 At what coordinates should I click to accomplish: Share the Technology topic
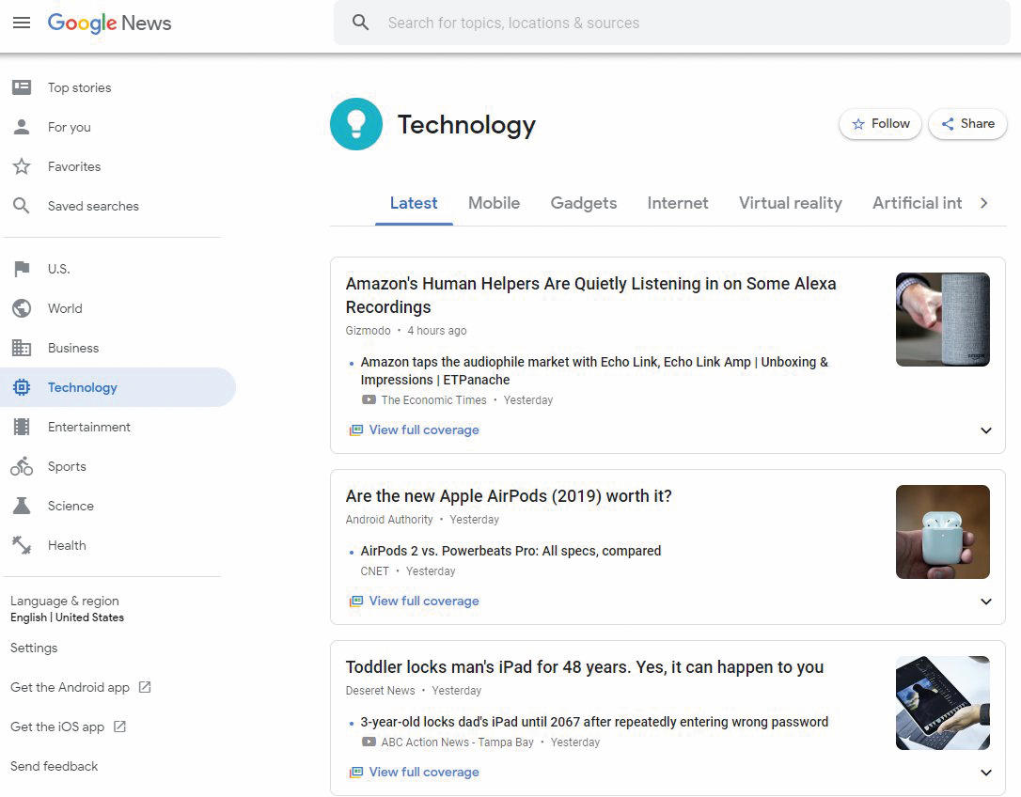pos(967,124)
